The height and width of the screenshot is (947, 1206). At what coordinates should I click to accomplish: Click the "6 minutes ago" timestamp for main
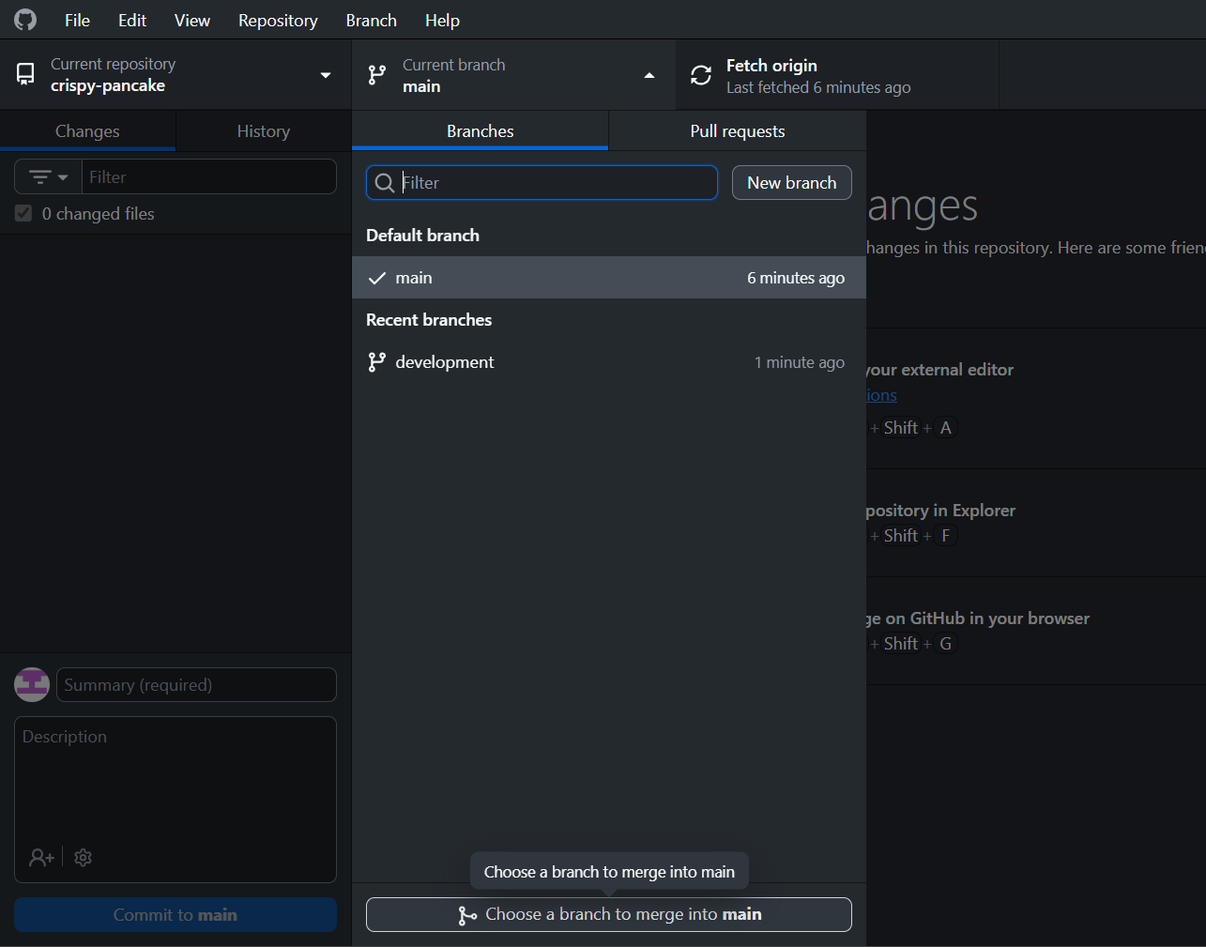point(796,278)
